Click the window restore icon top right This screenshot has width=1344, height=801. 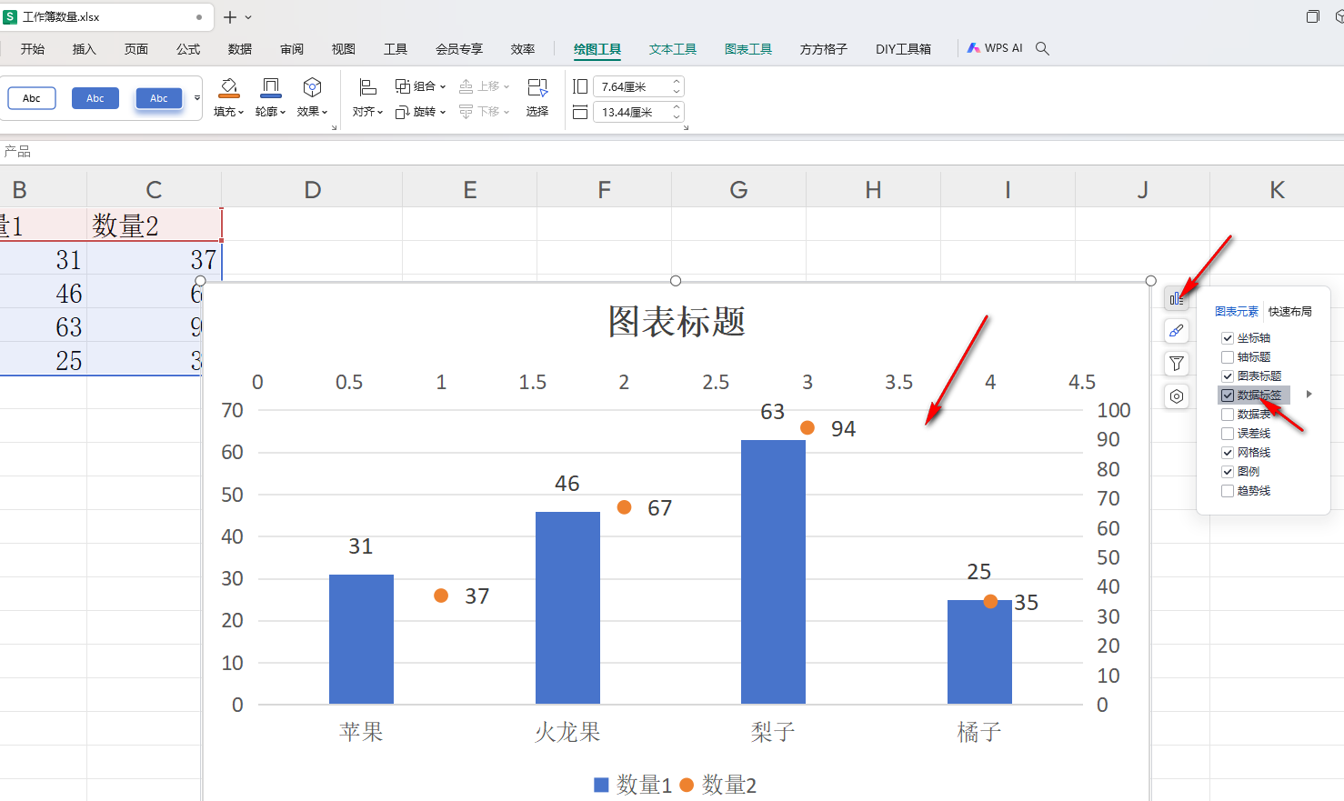click(1313, 16)
